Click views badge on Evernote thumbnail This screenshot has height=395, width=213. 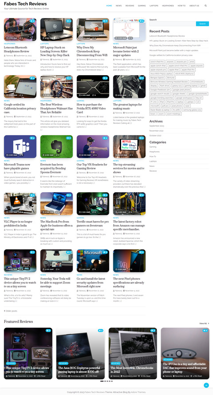point(69,138)
